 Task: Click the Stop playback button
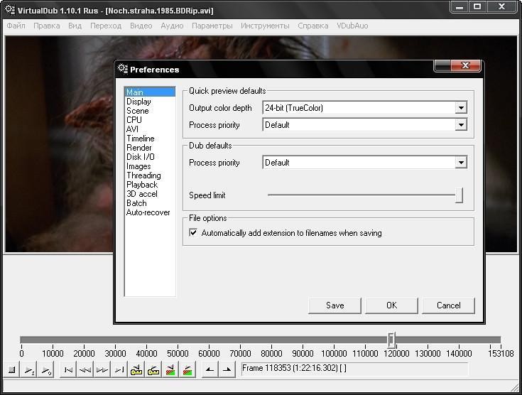tap(11, 369)
